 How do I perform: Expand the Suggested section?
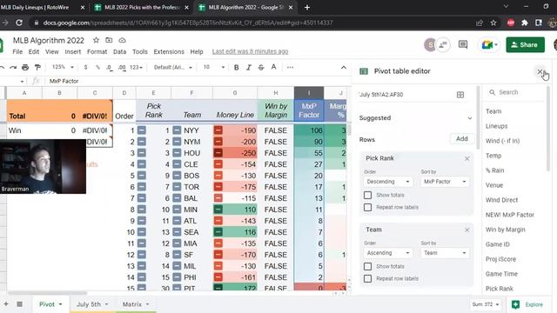[x=470, y=118]
